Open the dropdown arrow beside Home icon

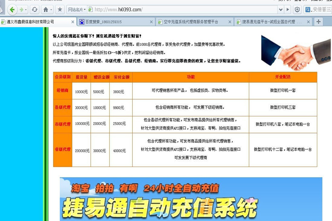tap(51, 10)
